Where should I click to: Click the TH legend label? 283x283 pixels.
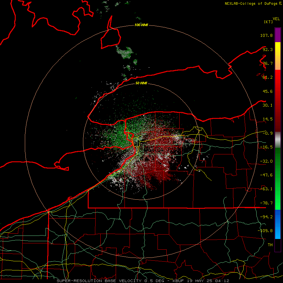coord(270,245)
